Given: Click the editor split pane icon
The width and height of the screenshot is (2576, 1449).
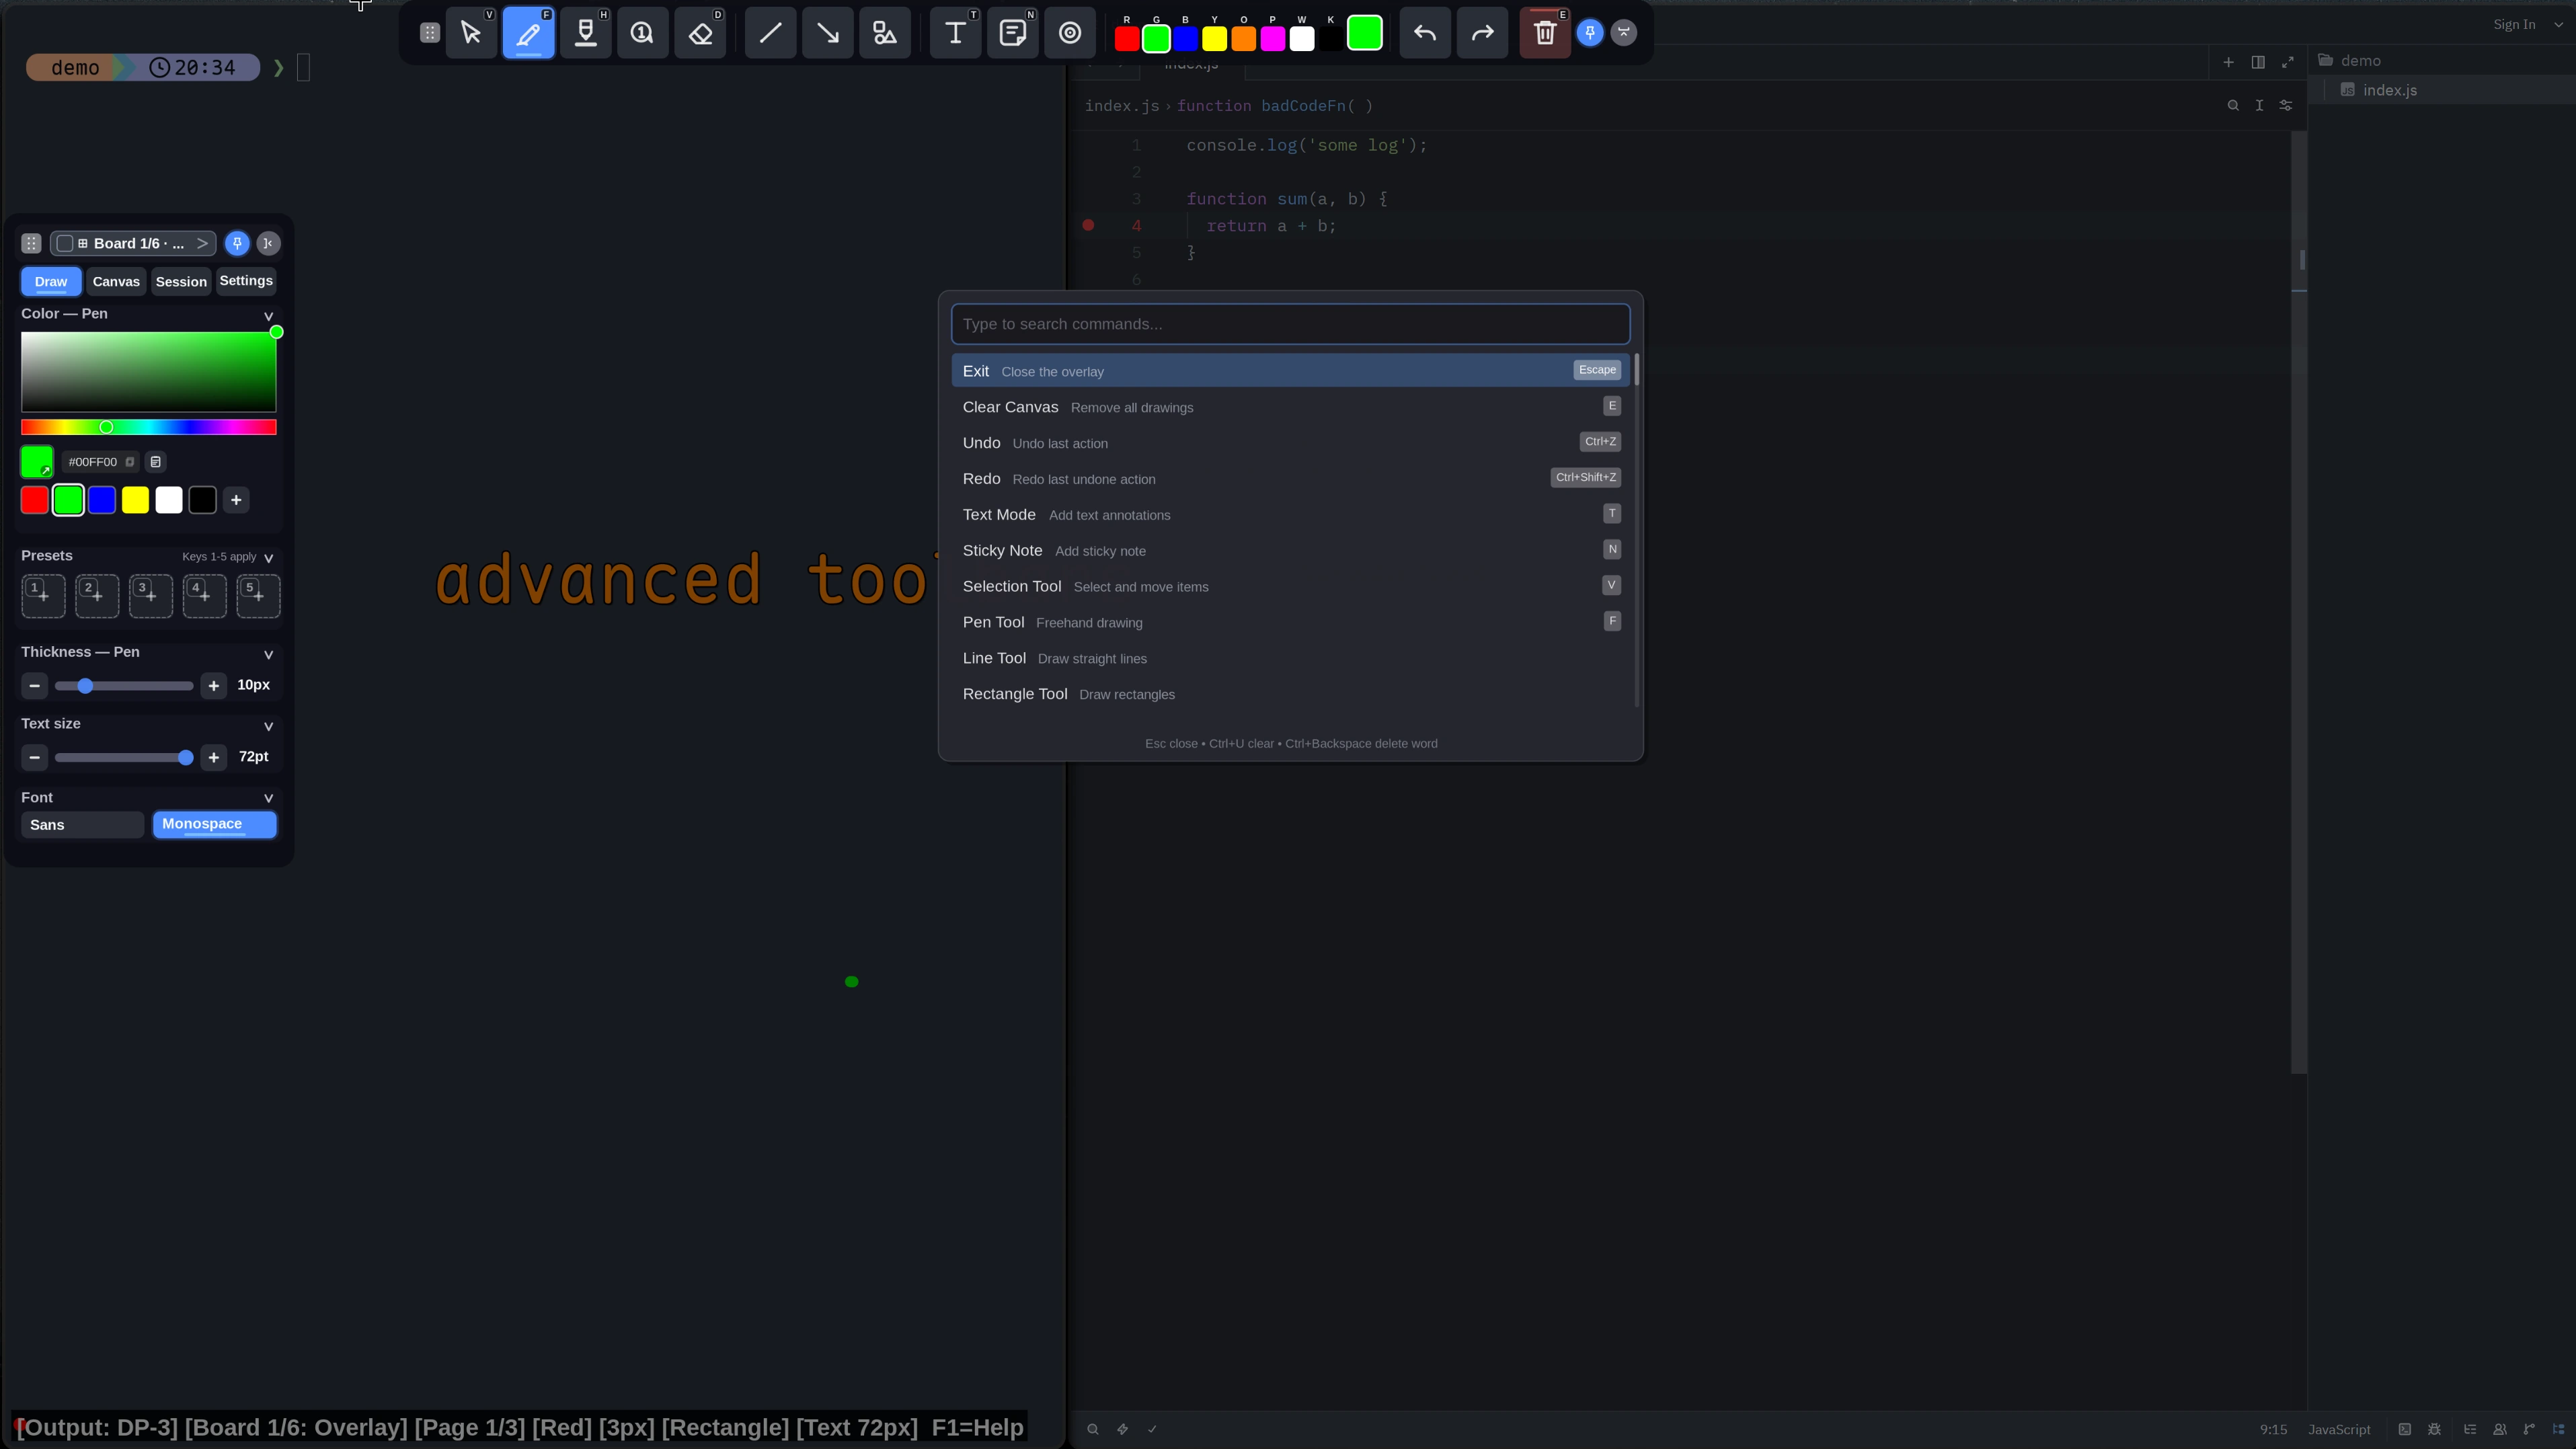Looking at the screenshot, I should (2258, 62).
